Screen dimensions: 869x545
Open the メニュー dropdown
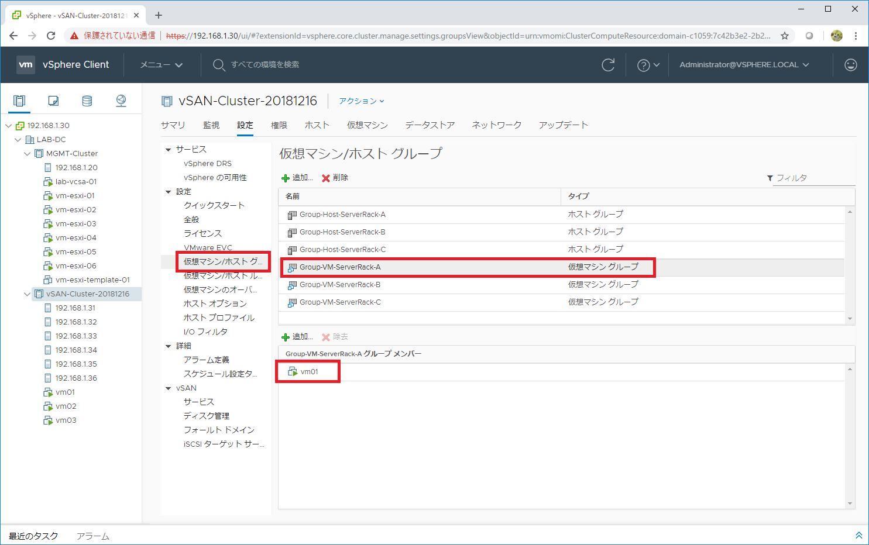point(162,65)
